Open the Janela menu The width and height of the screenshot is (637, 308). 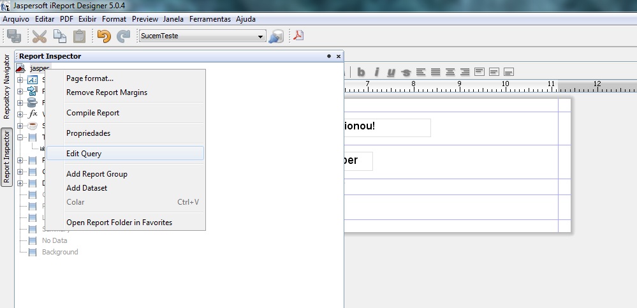[x=173, y=19]
